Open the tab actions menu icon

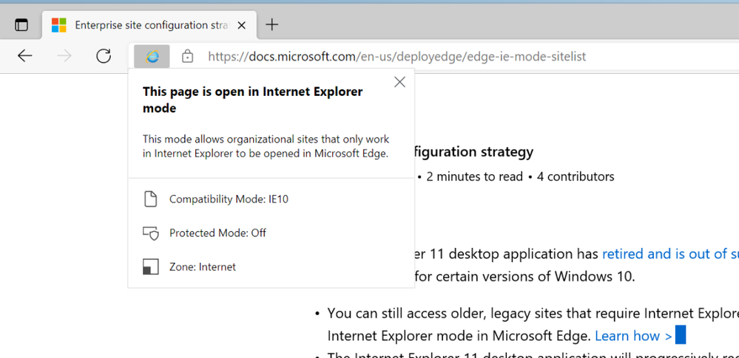21,25
